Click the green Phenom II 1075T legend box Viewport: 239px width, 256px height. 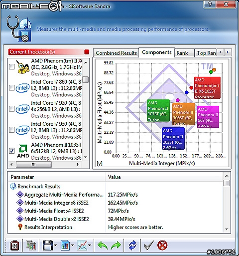point(158,110)
